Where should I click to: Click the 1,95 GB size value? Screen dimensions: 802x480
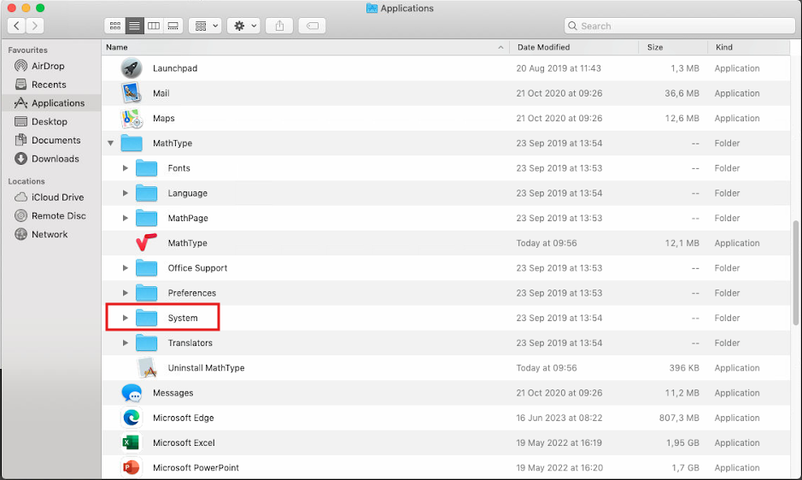(682, 442)
